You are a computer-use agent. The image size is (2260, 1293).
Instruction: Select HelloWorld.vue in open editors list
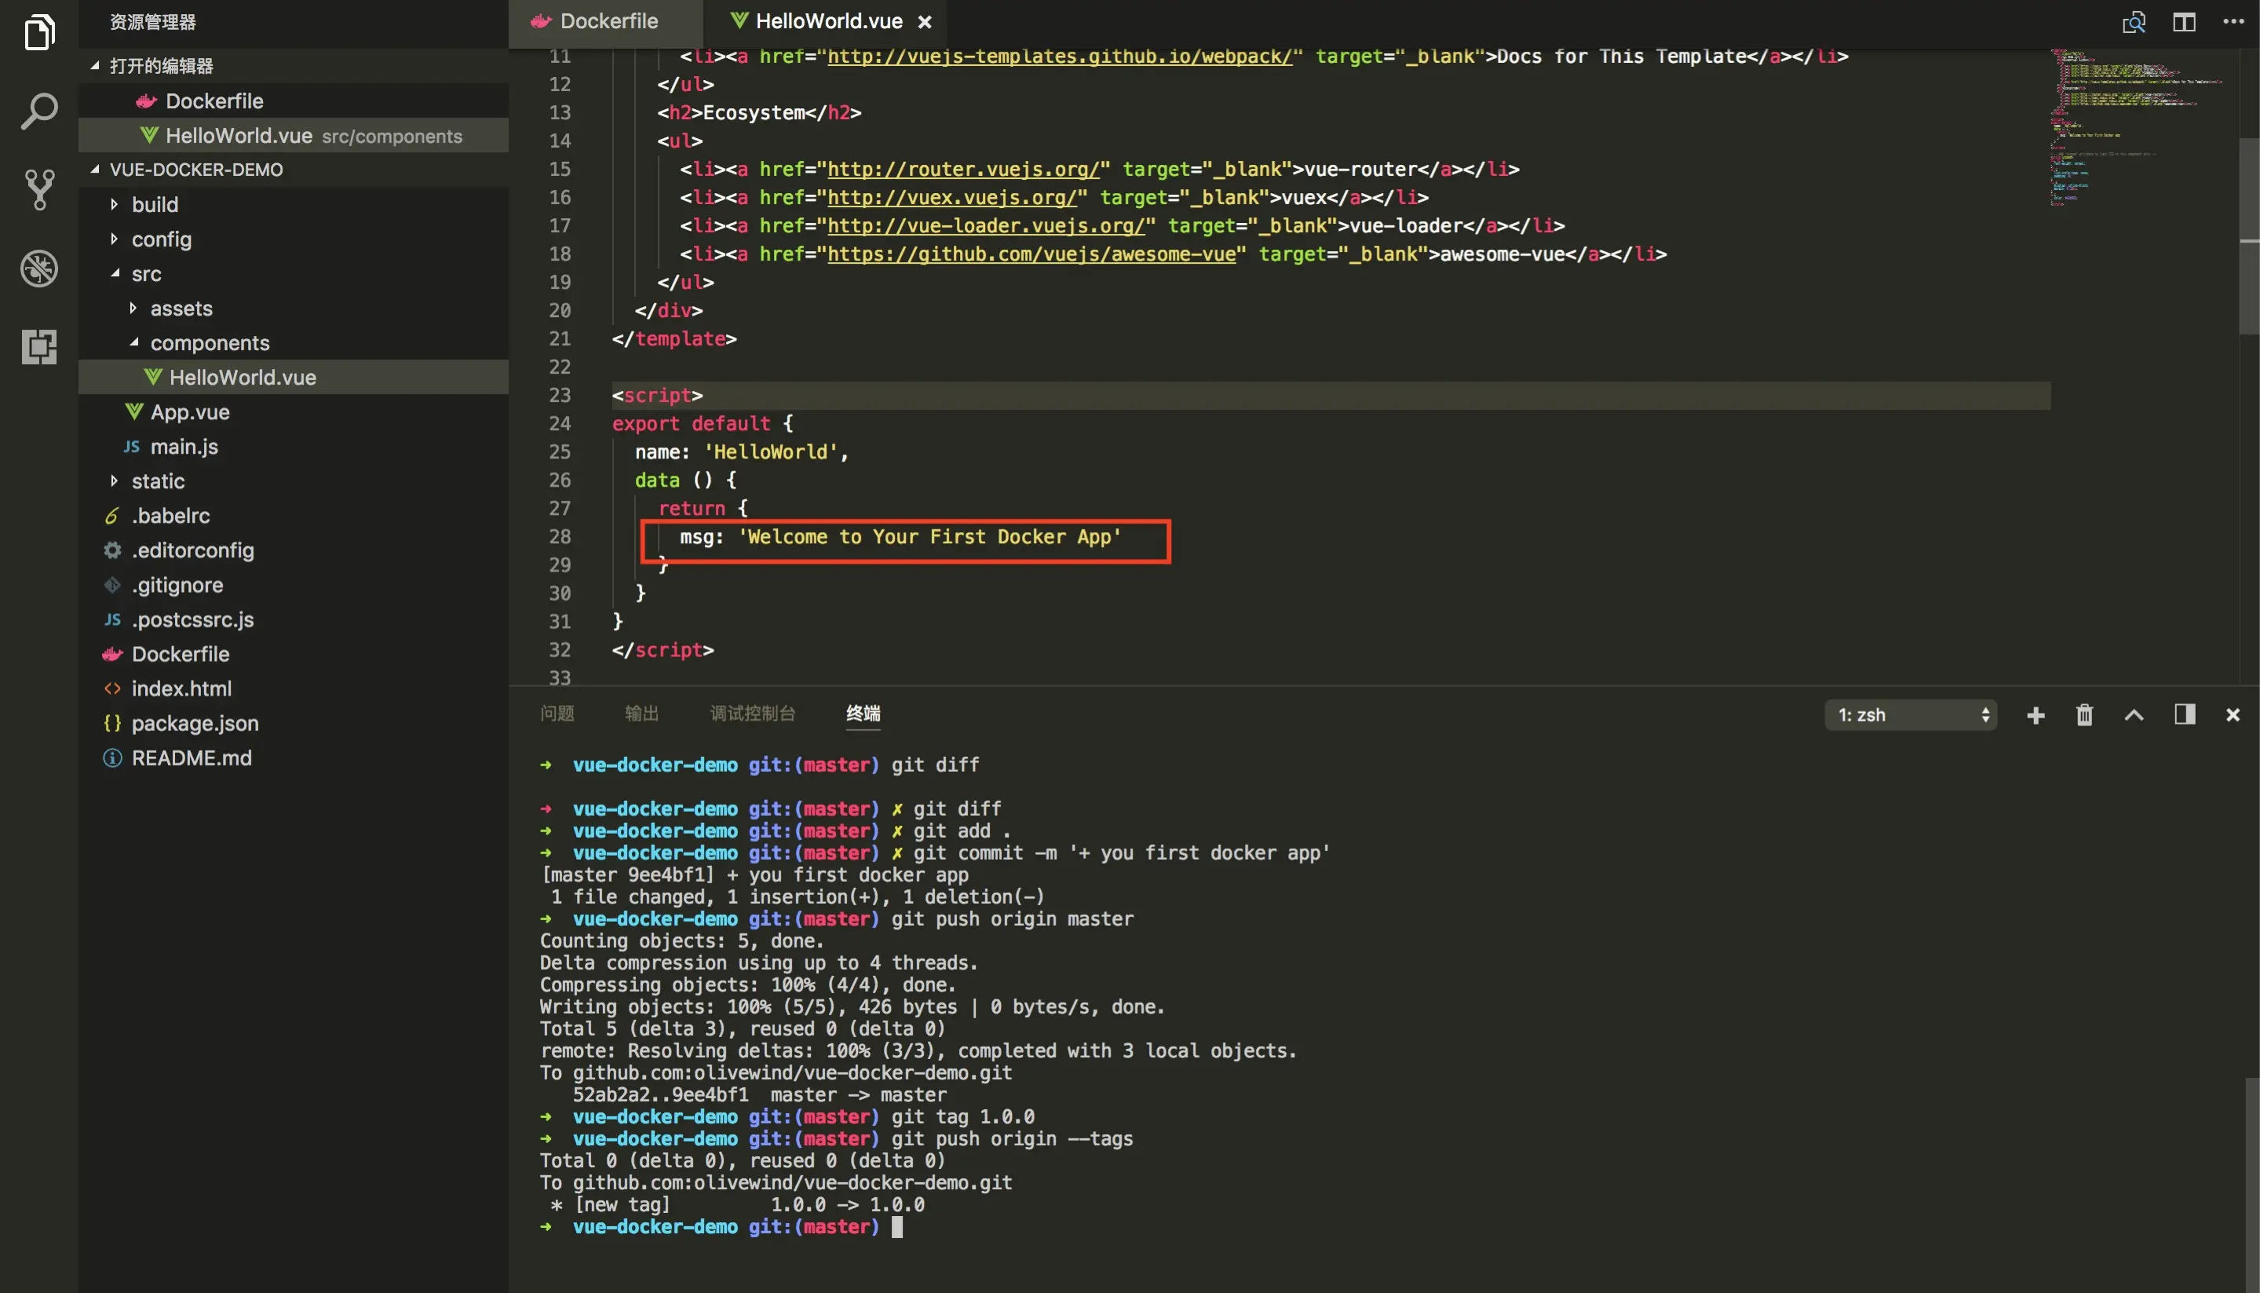click(x=293, y=135)
